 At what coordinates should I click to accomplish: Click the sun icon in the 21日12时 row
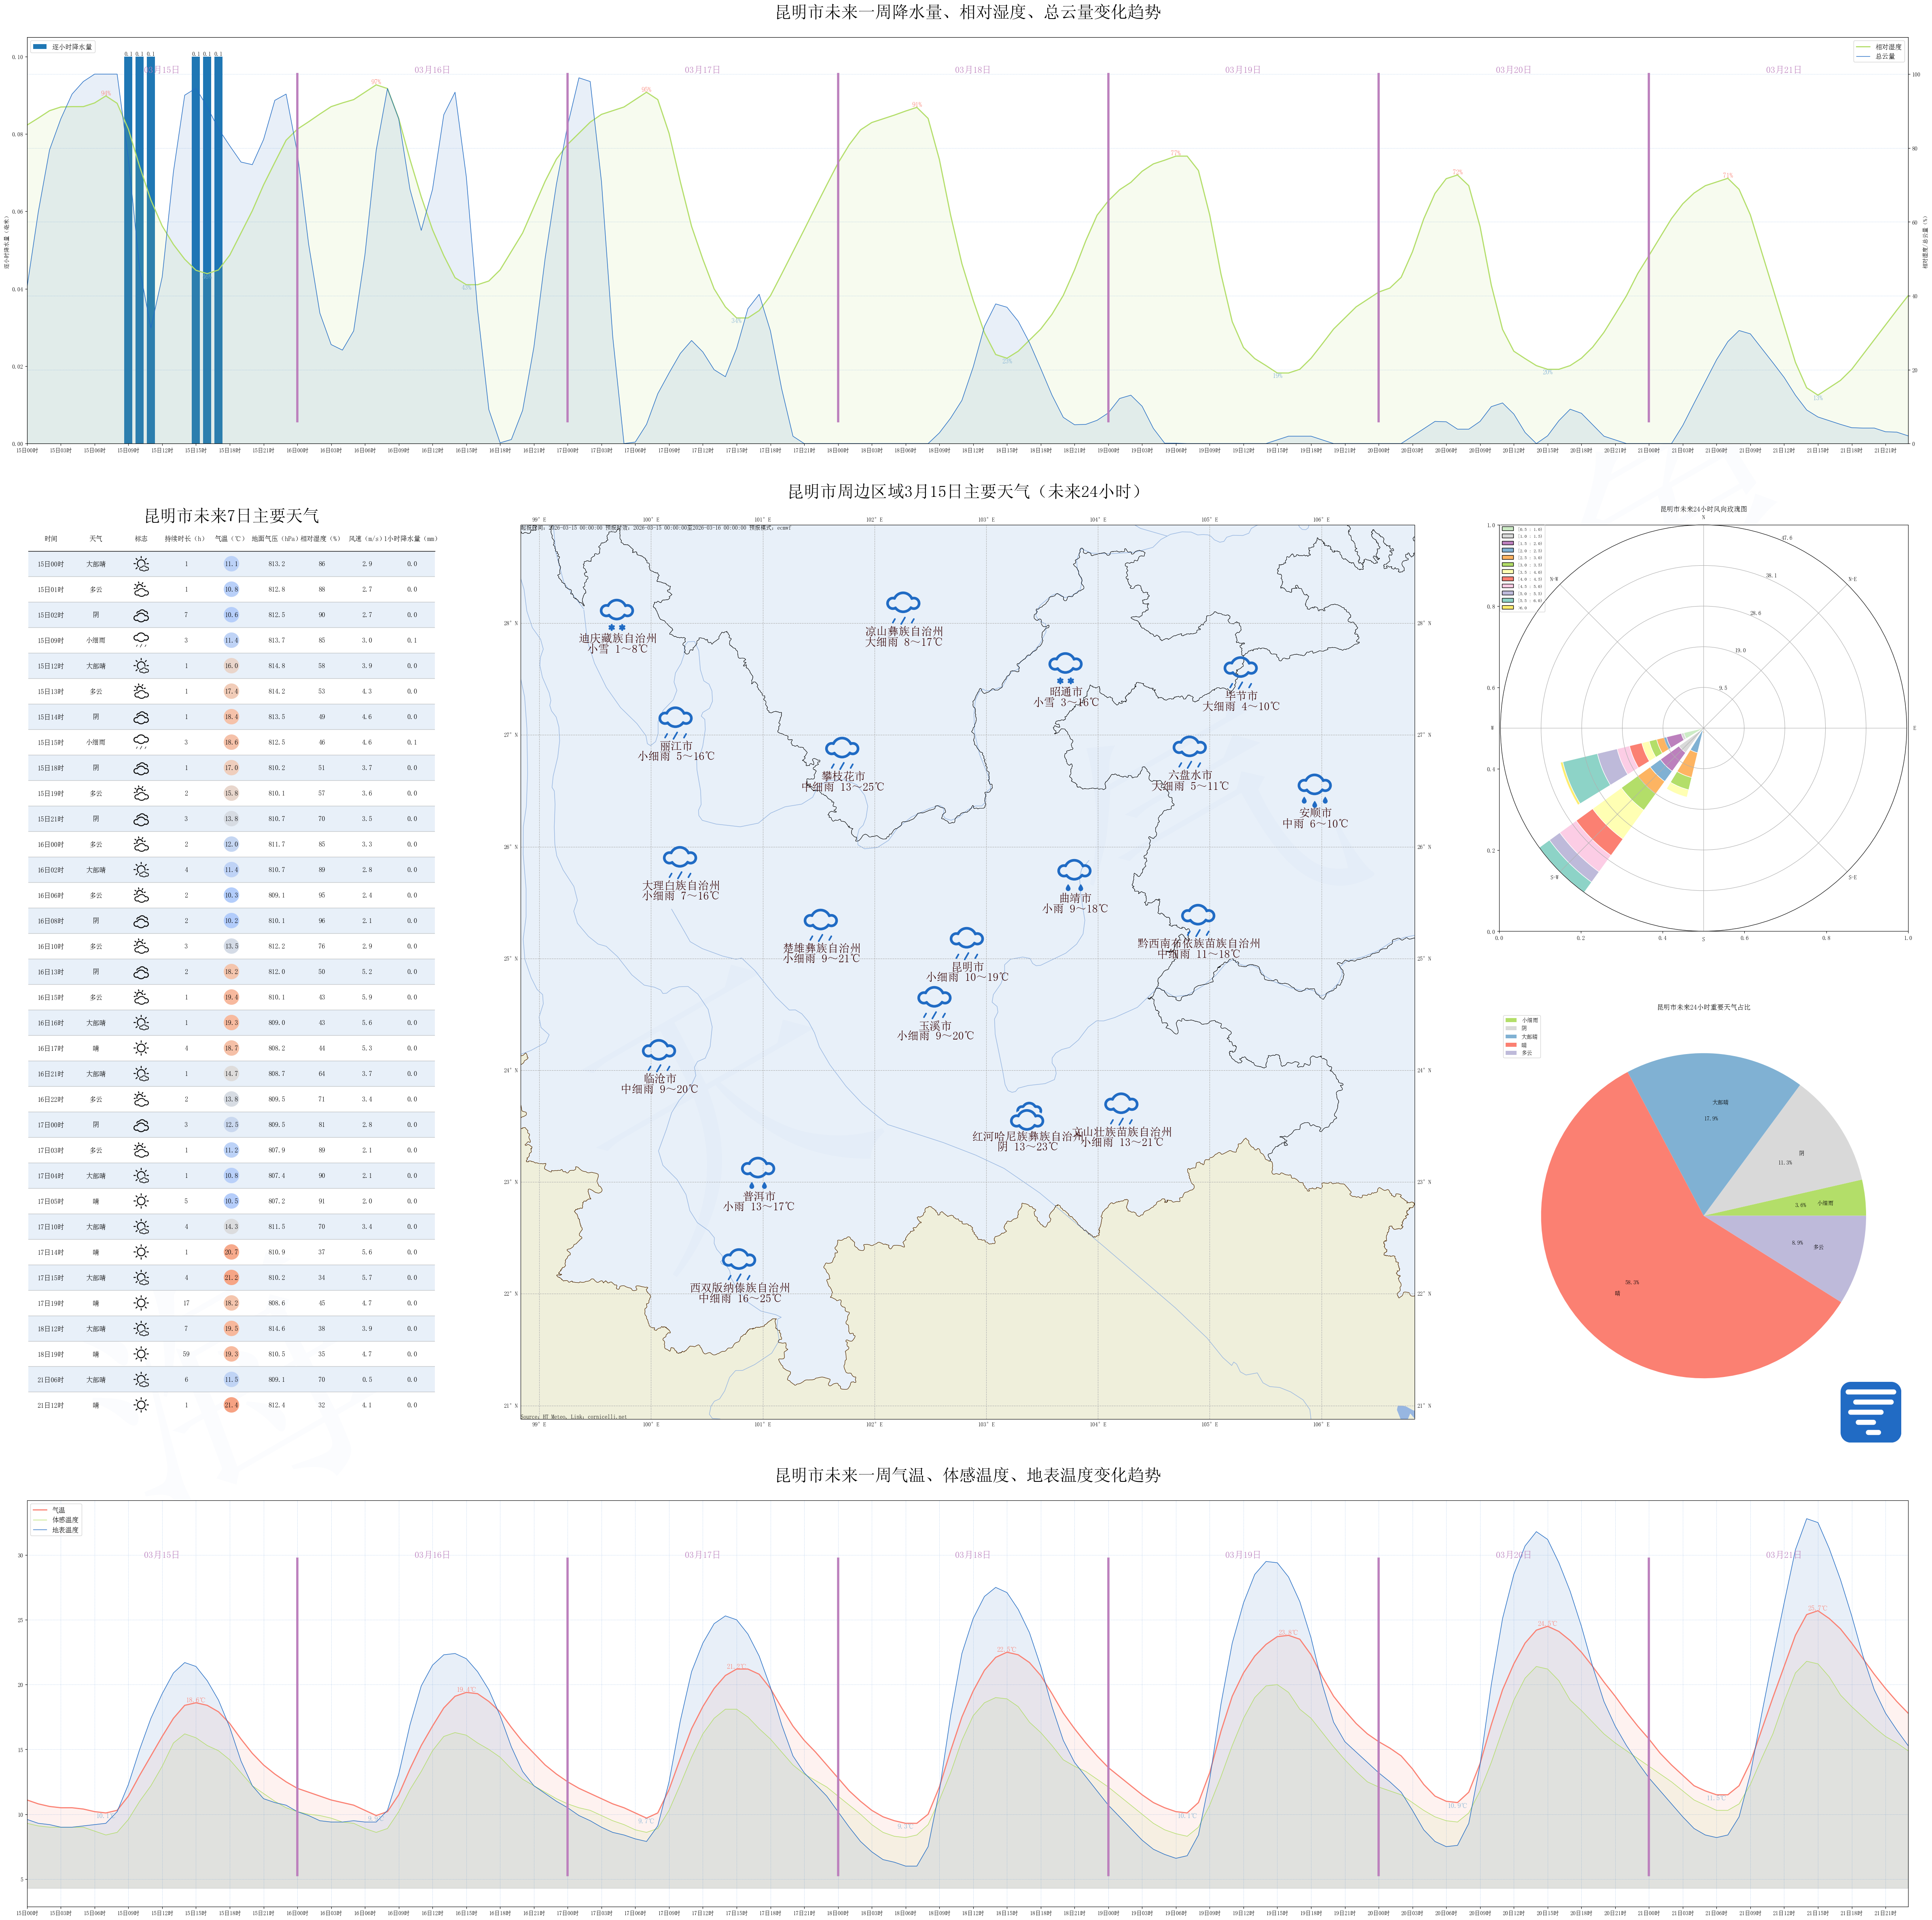point(141,1405)
